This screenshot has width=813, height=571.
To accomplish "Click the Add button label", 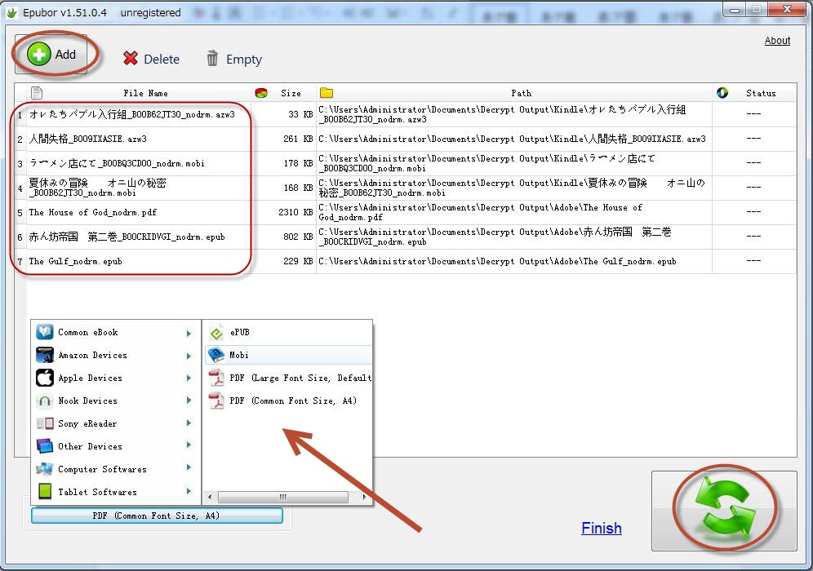I will [x=66, y=55].
